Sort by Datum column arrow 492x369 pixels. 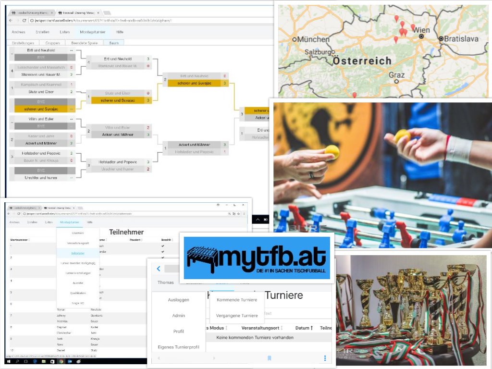click(x=311, y=328)
